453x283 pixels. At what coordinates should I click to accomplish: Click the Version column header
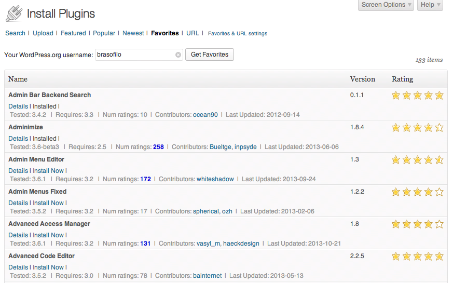click(x=363, y=79)
